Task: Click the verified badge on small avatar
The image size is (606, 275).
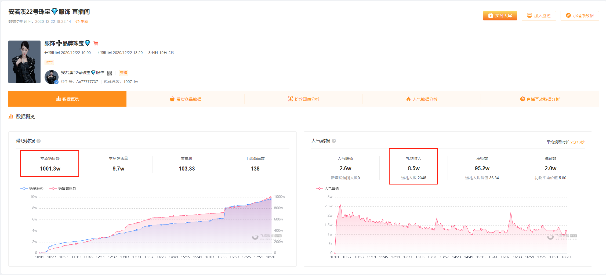Action: pos(56,82)
